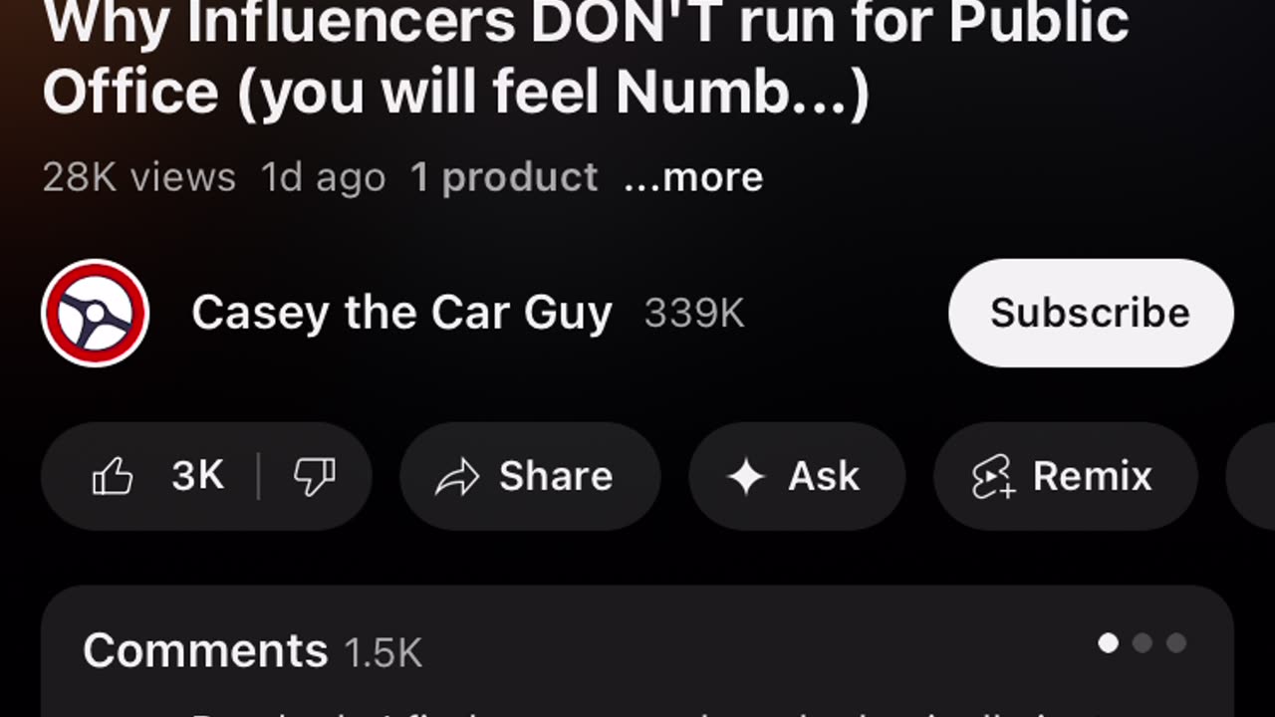Click the Remix button label

[1092, 477]
